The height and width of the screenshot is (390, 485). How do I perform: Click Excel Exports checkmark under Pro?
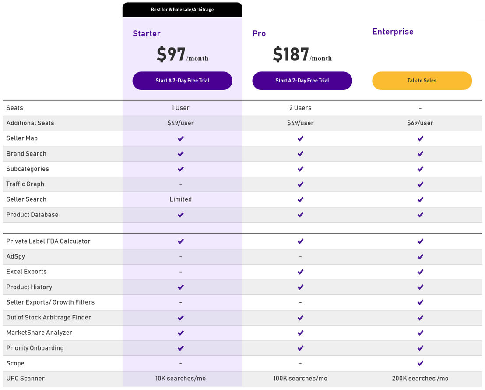pyautogui.click(x=300, y=272)
